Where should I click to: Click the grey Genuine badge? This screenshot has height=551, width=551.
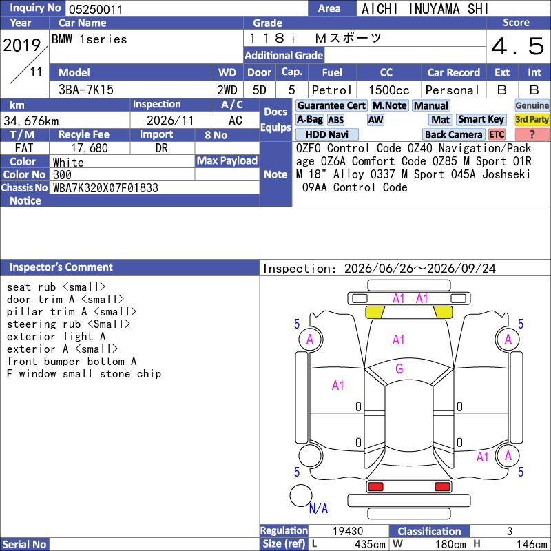click(x=532, y=105)
